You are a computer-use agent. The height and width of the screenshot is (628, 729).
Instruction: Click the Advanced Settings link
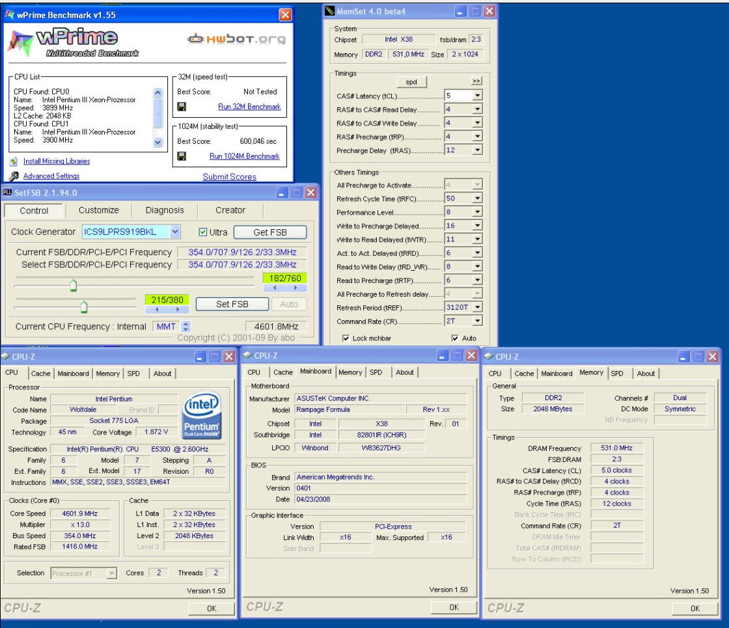pos(51,176)
